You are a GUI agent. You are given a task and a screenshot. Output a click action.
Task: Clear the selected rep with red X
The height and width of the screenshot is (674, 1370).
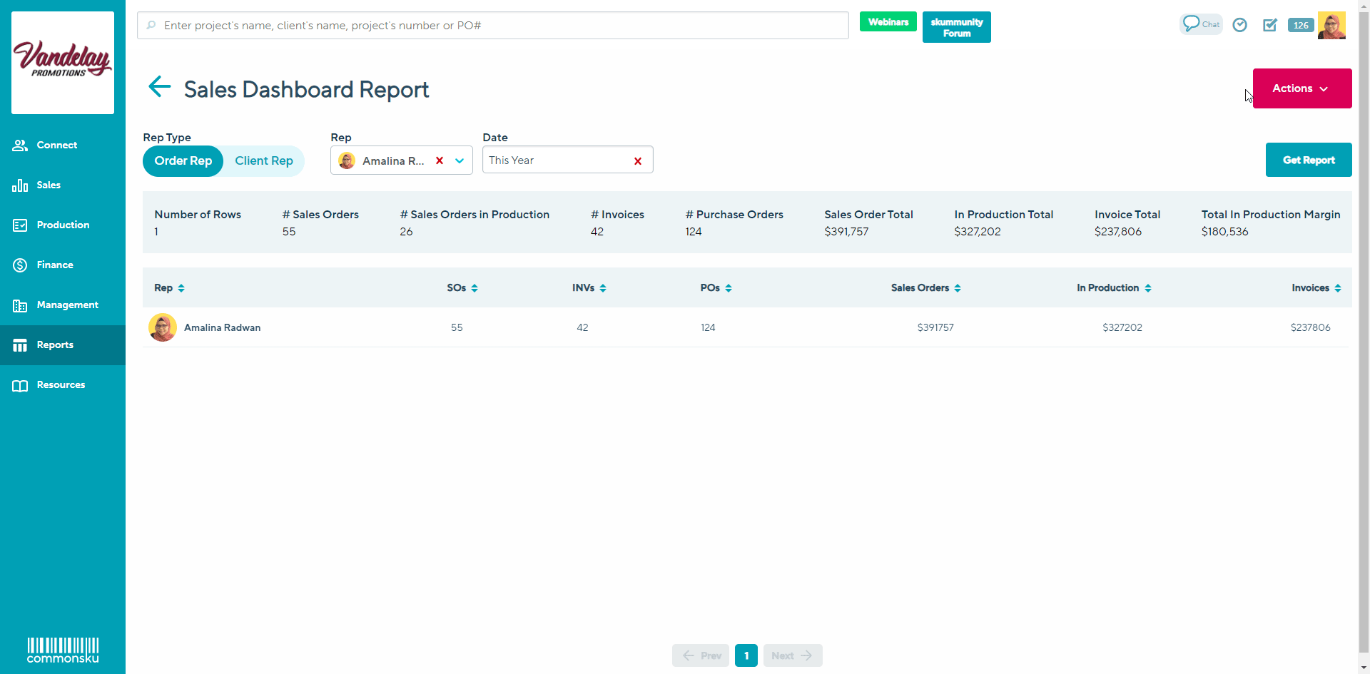(440, 160)
